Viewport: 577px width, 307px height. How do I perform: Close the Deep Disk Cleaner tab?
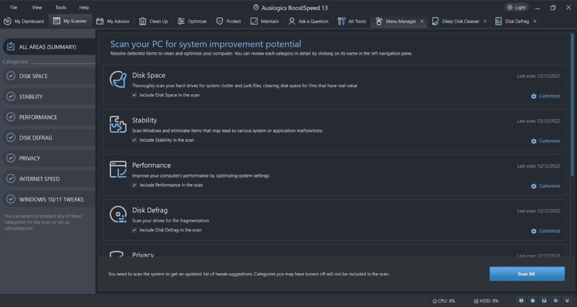pyautogui.click(x=485, y=21)
